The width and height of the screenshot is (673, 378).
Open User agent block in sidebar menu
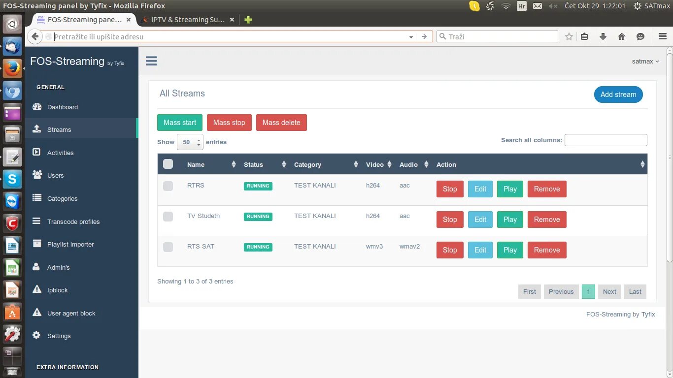pos(81,313)
